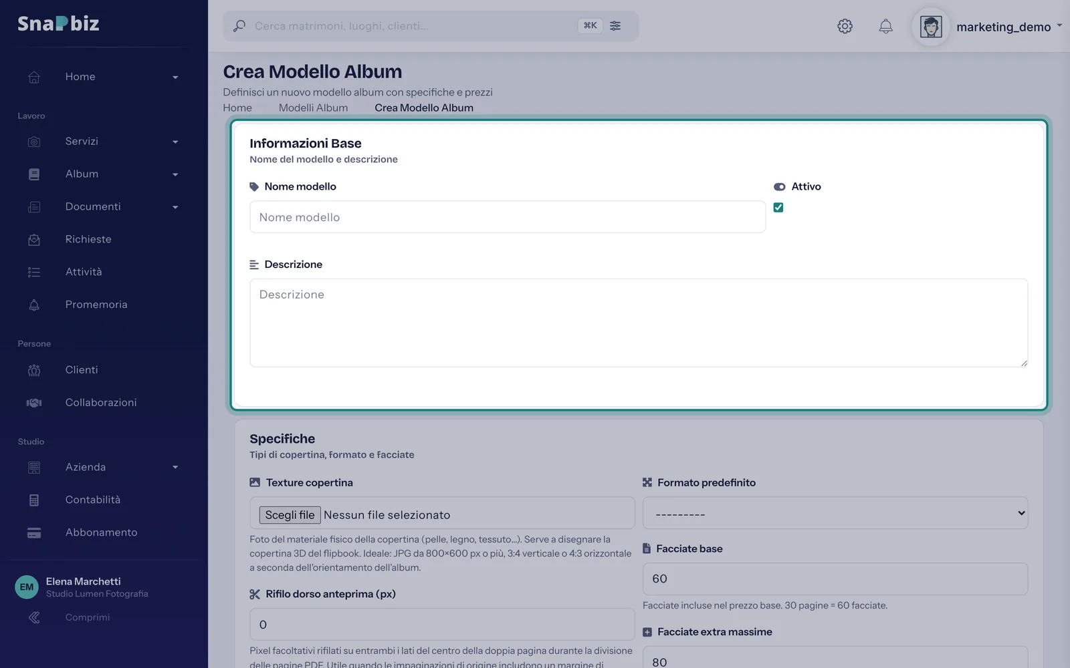The width and height of the screenshot is (1070, 668).
Task: Click the search filter sliders icon
Action: (x=615, y=26)
